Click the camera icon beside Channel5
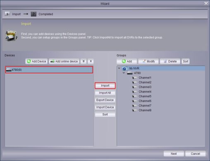Image resolution: width=210 pixels, height=161 pixels. (134, 96)
